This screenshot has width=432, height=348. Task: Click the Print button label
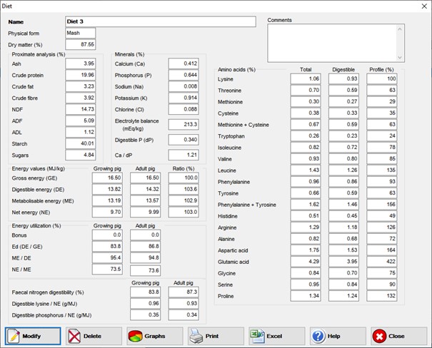click(x=212, y=336)
